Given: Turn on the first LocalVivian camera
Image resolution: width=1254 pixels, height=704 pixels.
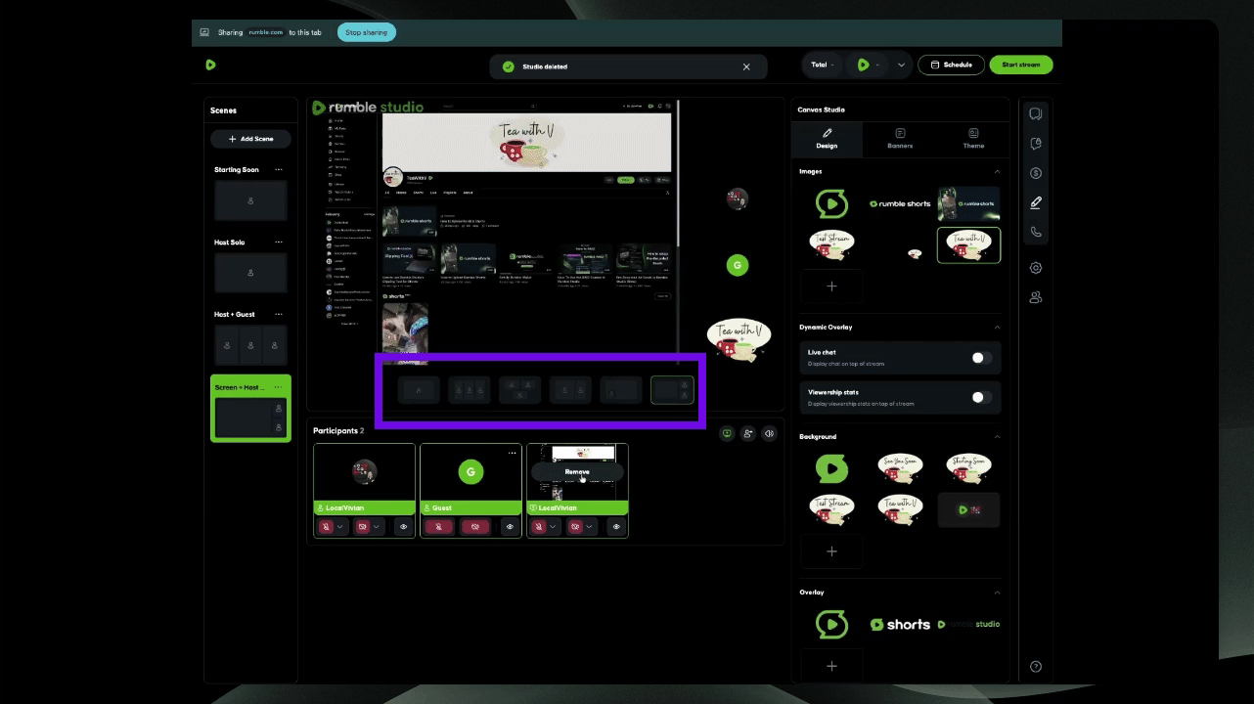Looking at the screenshot, I should (x=363, y=526).
